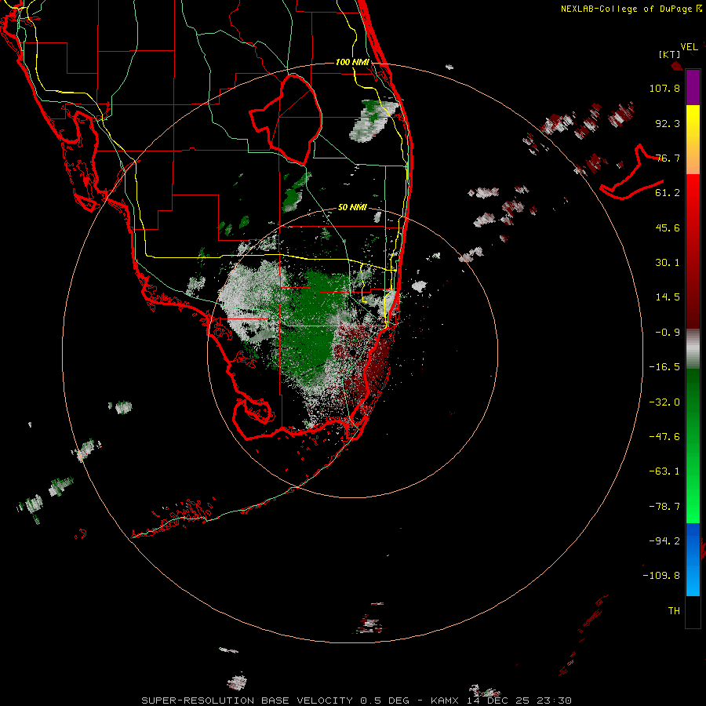
Task: Click the [KT] units label
Action: 670,54
